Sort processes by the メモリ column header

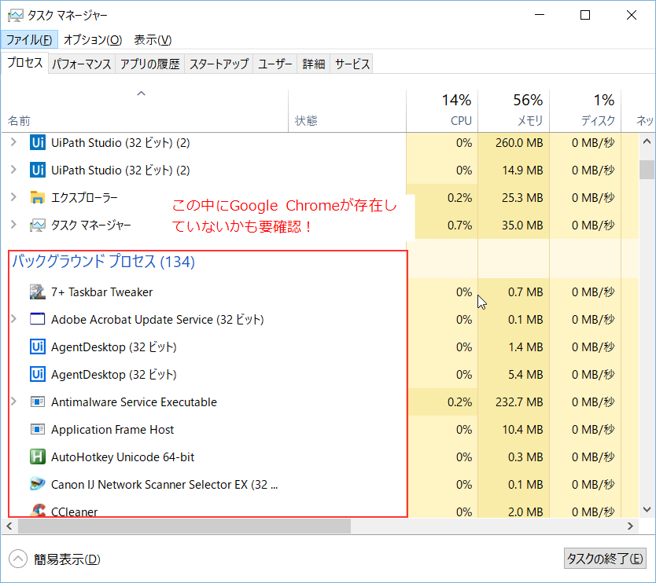[x=514, y=111]
